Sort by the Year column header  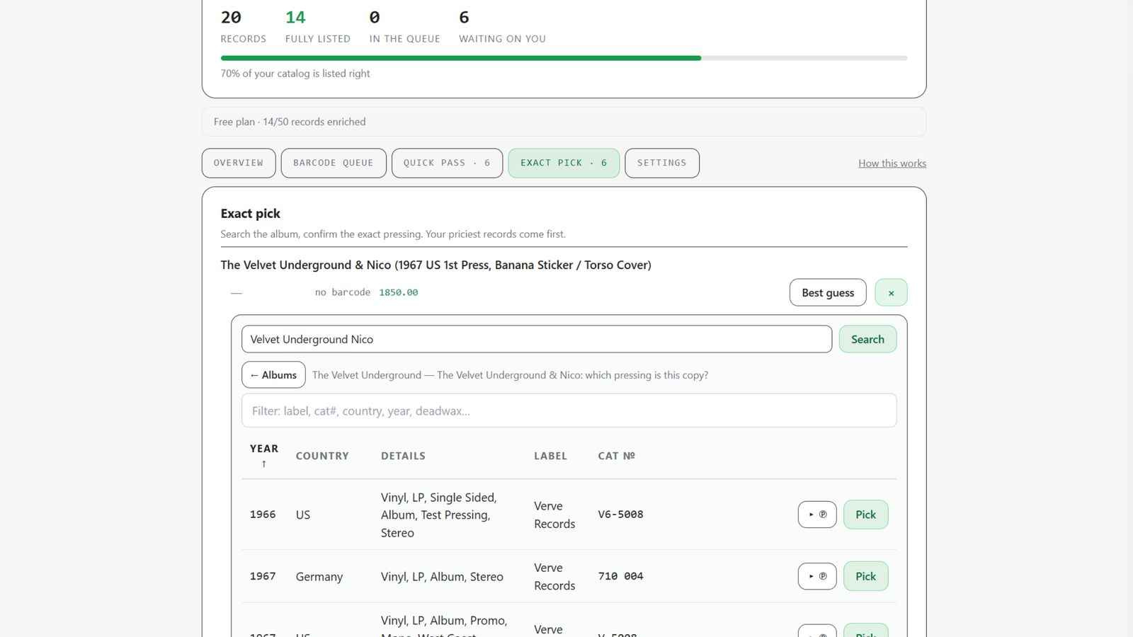[264, 456]
